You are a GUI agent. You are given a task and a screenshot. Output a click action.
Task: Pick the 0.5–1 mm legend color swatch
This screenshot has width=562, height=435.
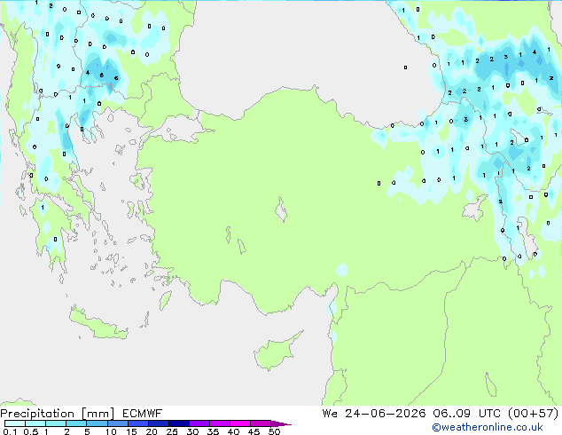35,423
